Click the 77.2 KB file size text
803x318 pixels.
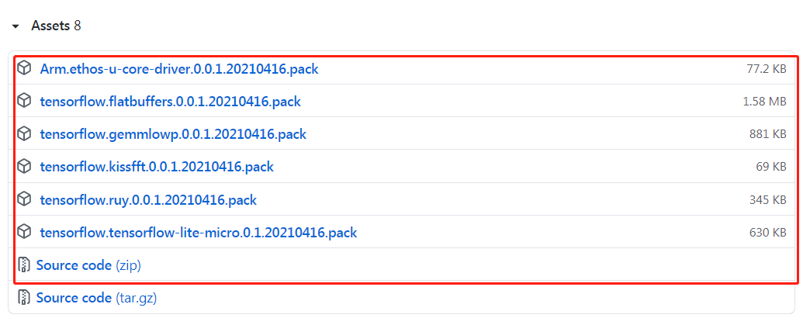[766, 68]
